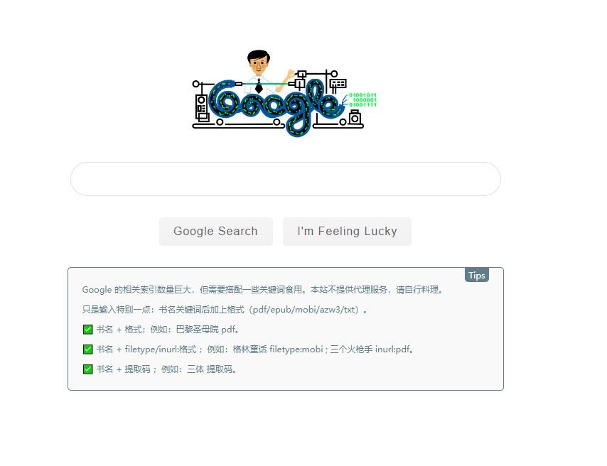Click the green check beside 提取码 tip
This screenshot has height=466, width=607.
[88, 369]
